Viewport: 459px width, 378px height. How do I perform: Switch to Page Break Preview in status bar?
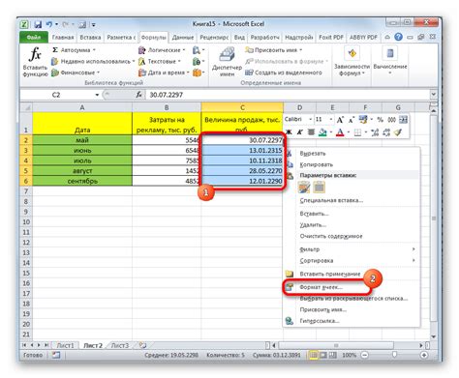tap(333, 355)
